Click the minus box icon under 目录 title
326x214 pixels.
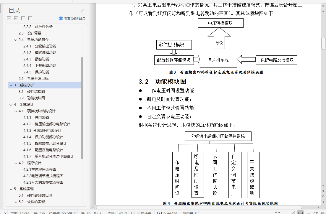(30, 18)
